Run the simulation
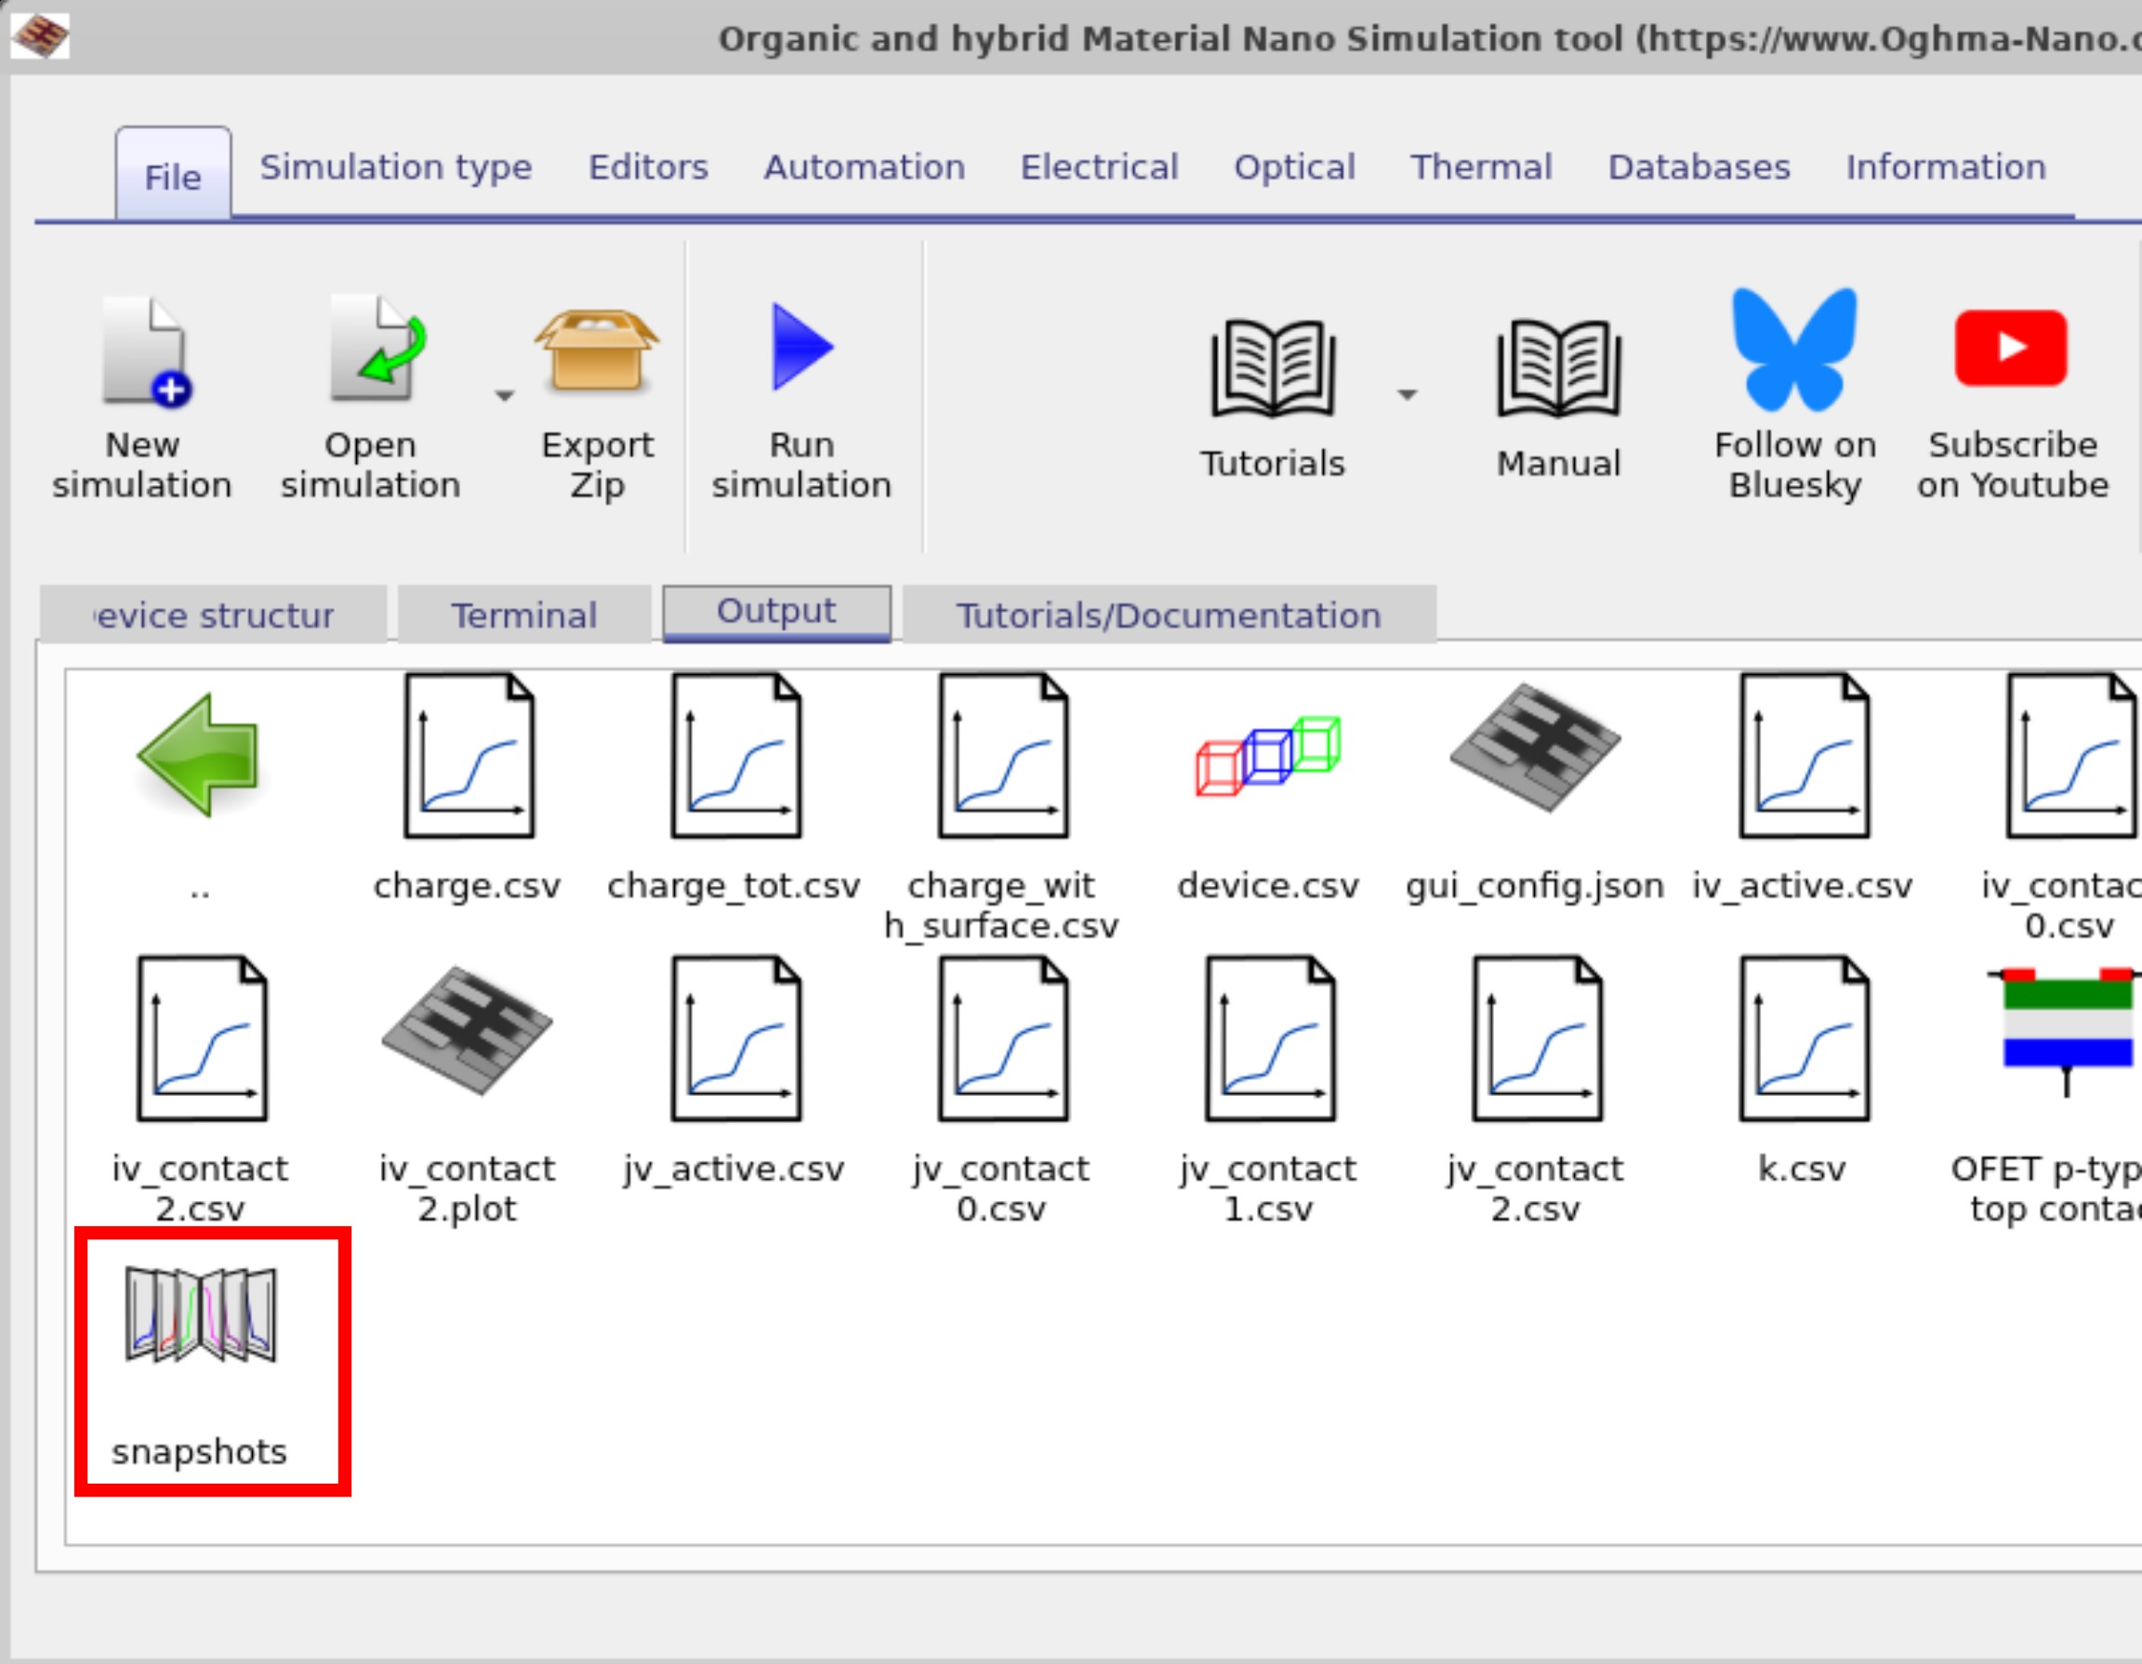This screenshot has height=1664, width=2142. point(801,392)
